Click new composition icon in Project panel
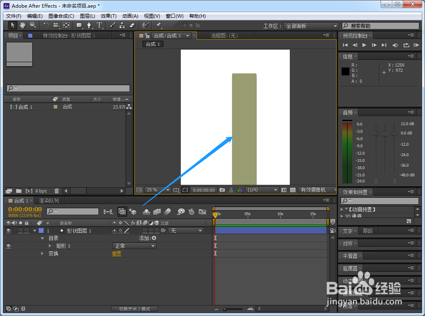 (x=29, y=191)
